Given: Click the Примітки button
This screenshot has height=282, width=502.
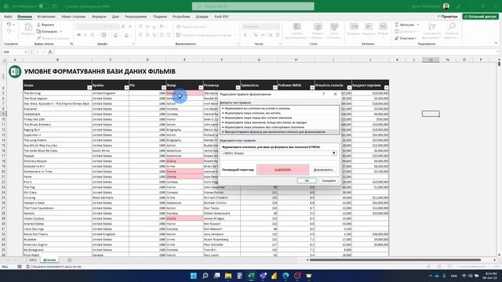Looking at the screenshot, I should [x=447, y=16].
